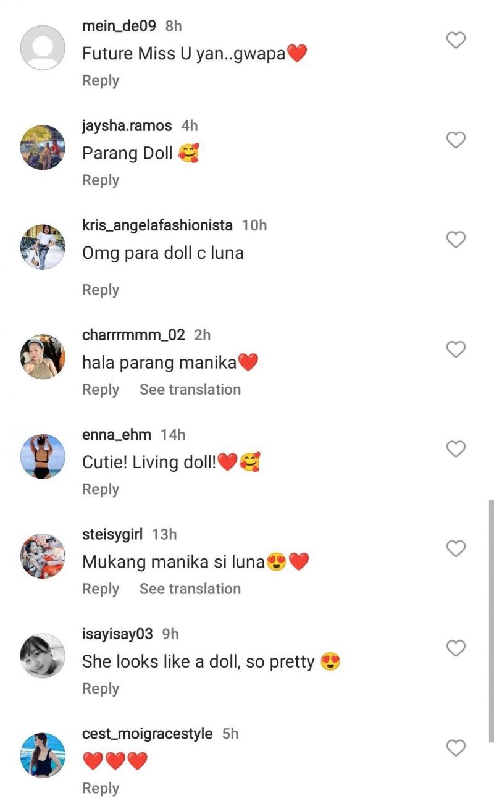This screenshot has width=494, height=801.
Task: See translation of charrrmmm_02's comment
Action: [190, 390]
